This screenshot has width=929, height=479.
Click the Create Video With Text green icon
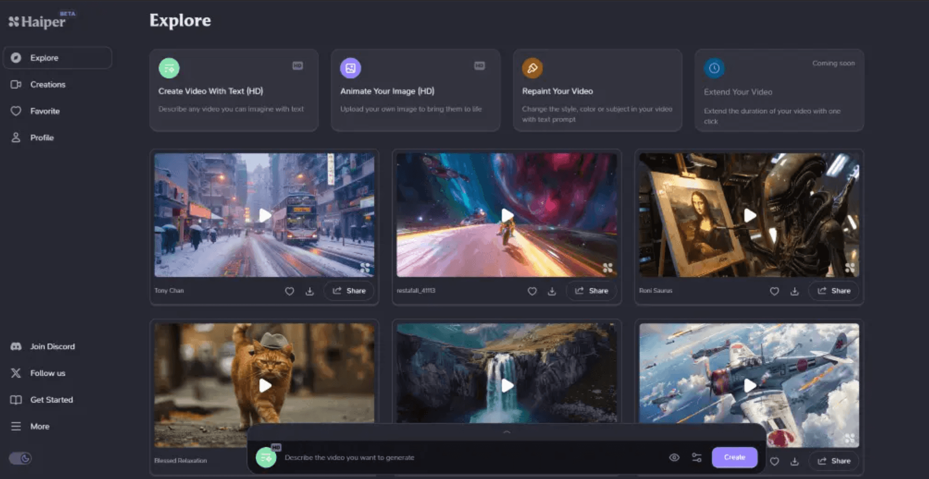click(x=169, y=68)
